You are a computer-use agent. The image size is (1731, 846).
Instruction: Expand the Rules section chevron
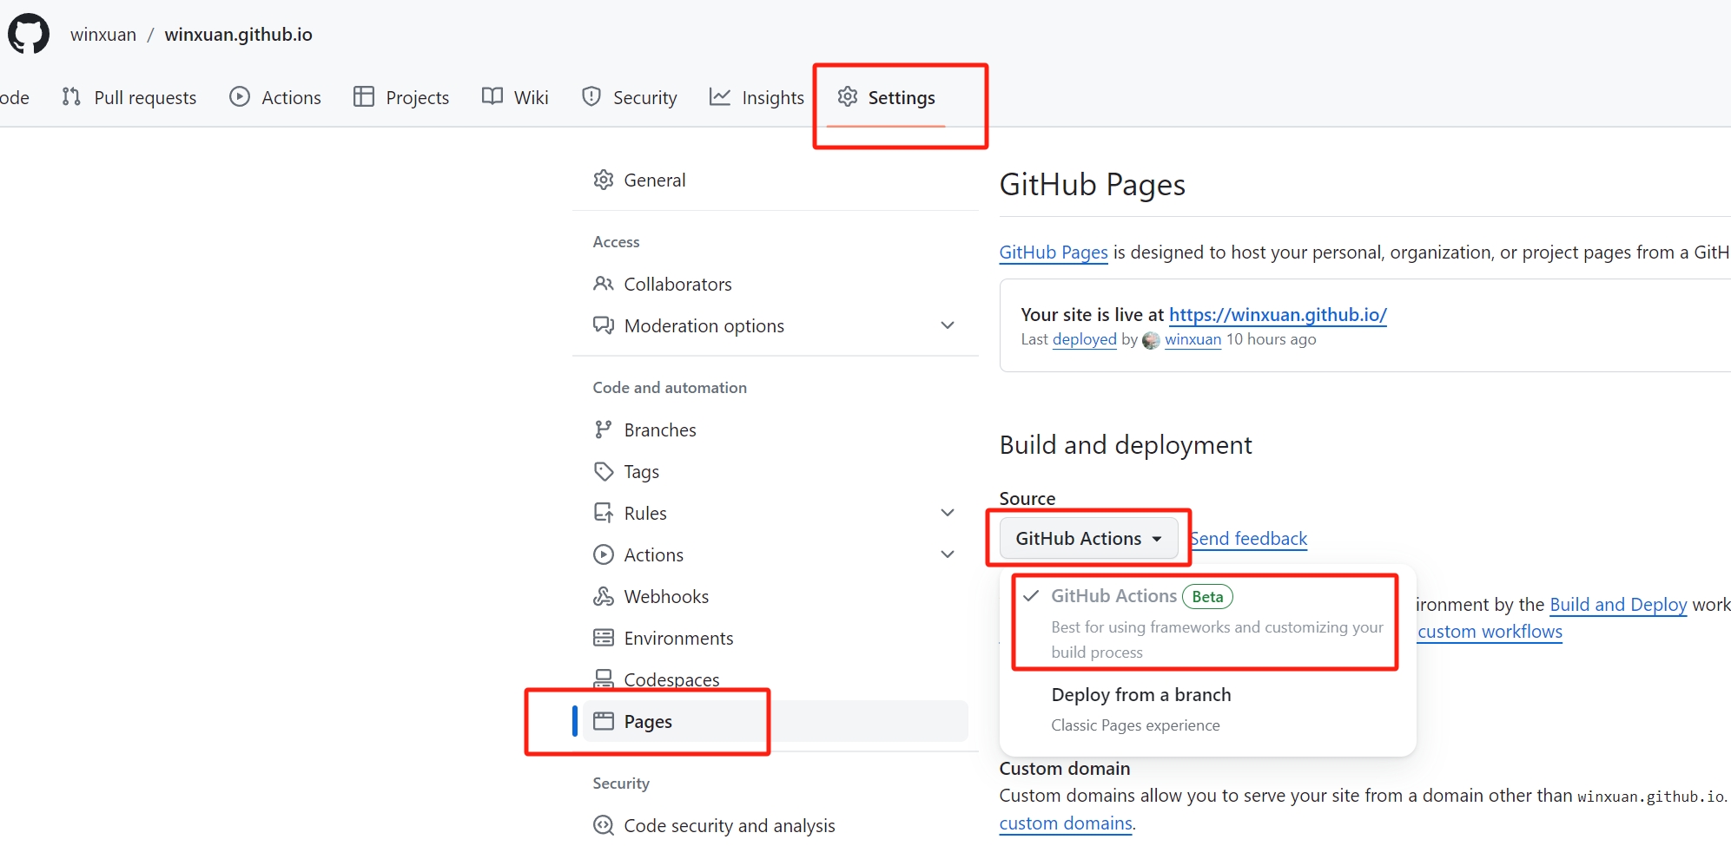(948, 513)
